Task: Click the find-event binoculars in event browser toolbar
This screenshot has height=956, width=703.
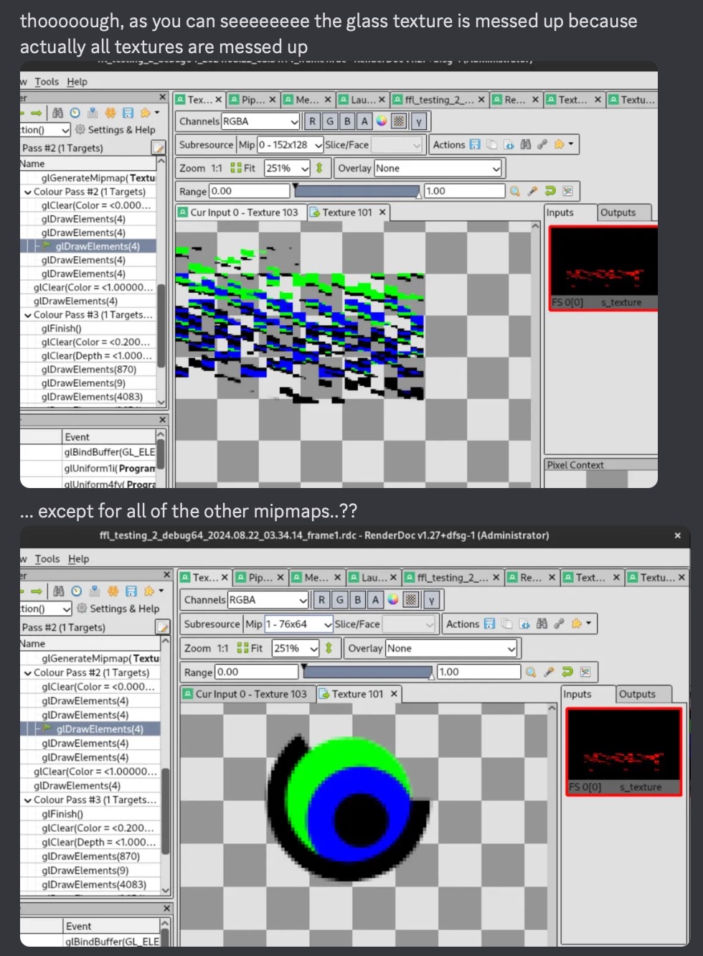Action: (58, 113)
